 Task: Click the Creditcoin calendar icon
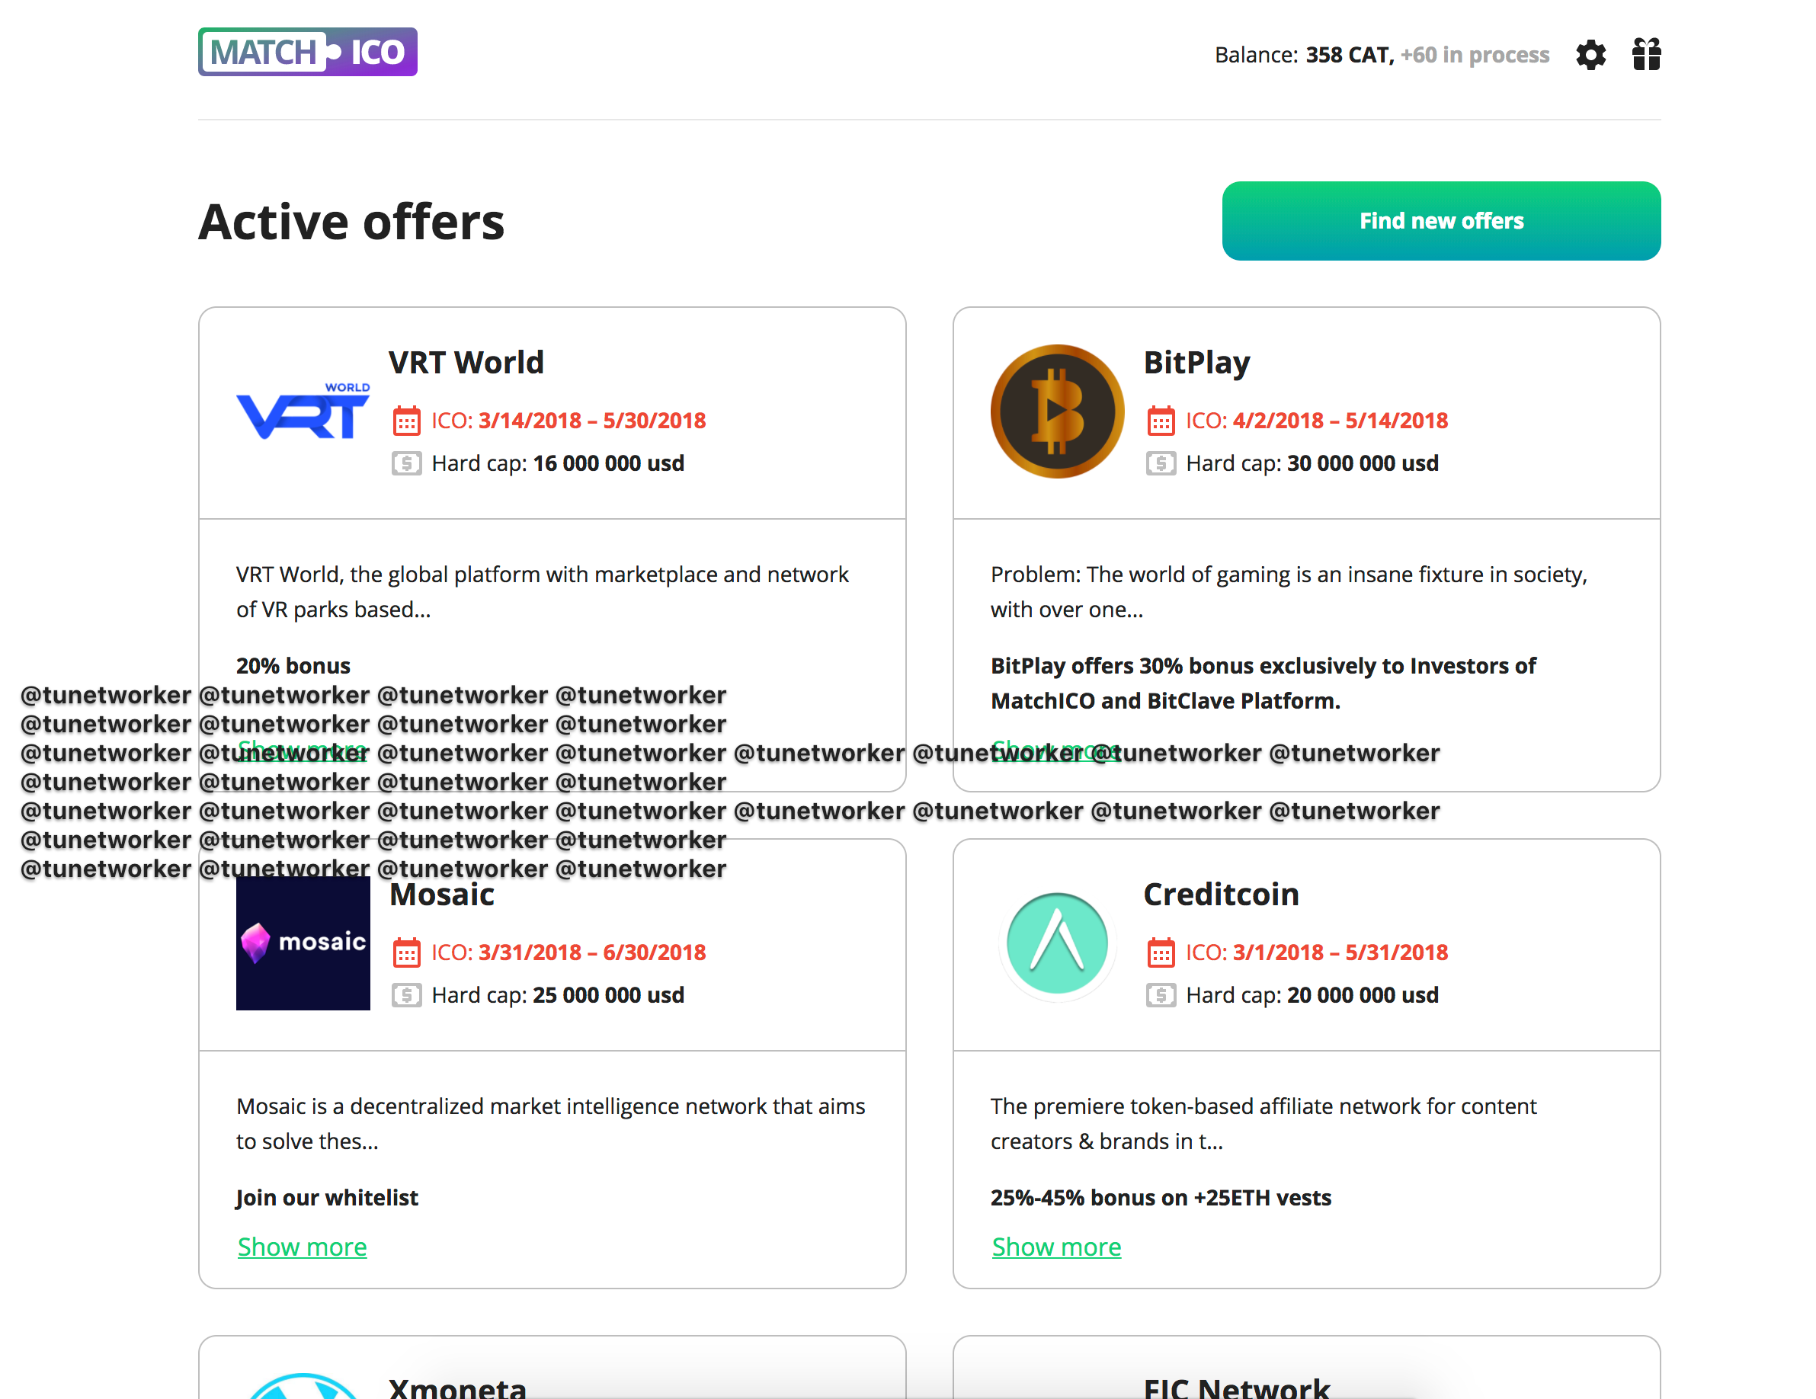point(1160,952)
